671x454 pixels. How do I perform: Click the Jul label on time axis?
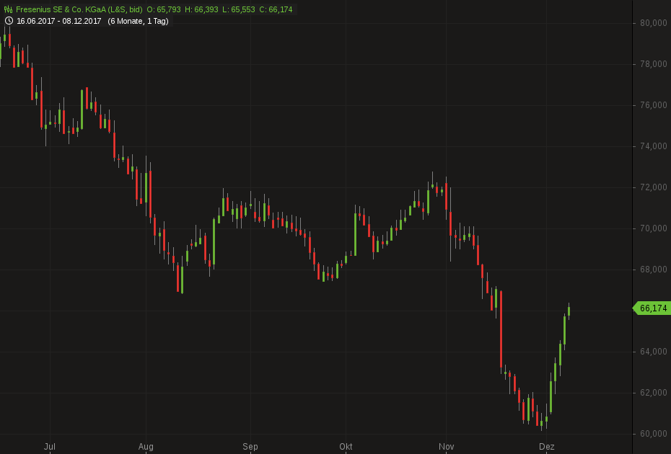50,447
